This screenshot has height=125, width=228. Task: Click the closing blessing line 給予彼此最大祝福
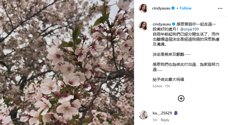coord(168,79)
